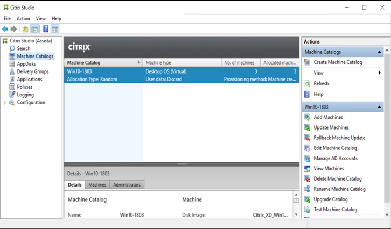Click the Create Machine Catalog icon
The height and width of the screenshot is (229, 391).
[307, 62]
